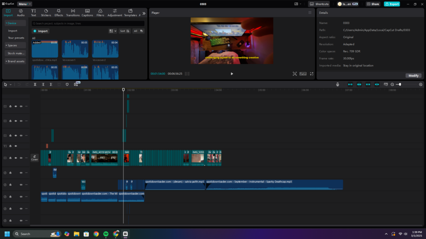Select Your presets in sidebar
Viewport: 426px width, 239px height.
point(16,38)
